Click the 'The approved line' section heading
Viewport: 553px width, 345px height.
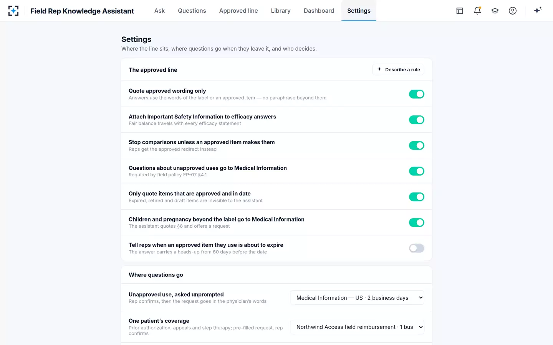[x=153, y=70]
